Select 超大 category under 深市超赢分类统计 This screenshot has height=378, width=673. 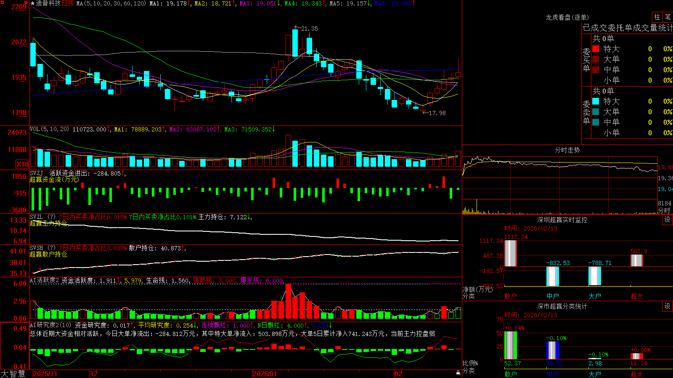(x=636, y=374)
